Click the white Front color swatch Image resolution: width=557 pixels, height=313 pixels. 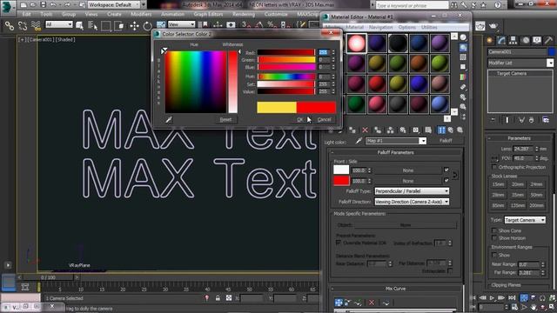click(x=341, y=170)
